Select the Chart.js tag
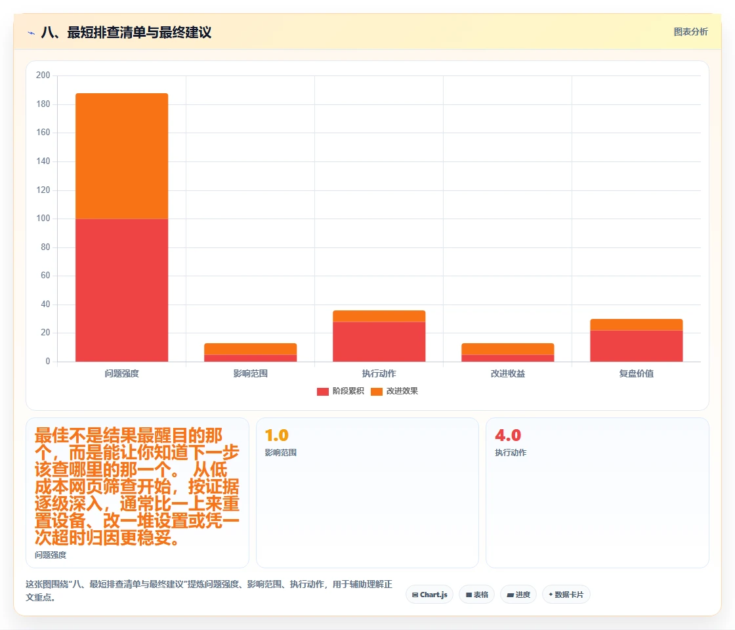The width and height of the screenshot is (735, 630). [x=429, y=595]
